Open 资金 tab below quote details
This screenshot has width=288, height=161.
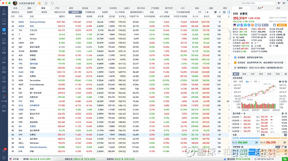pyautogui.click(x=244, y=74)
